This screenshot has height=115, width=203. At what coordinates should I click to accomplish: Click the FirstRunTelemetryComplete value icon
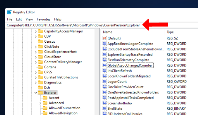click(105, 60)
